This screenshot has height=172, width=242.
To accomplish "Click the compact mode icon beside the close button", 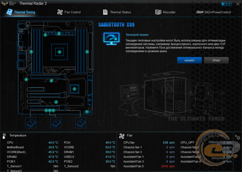I will (x=226, y=4).
